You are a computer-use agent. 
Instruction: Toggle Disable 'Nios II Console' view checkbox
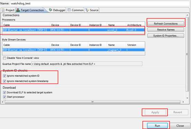tap(4, 58)
